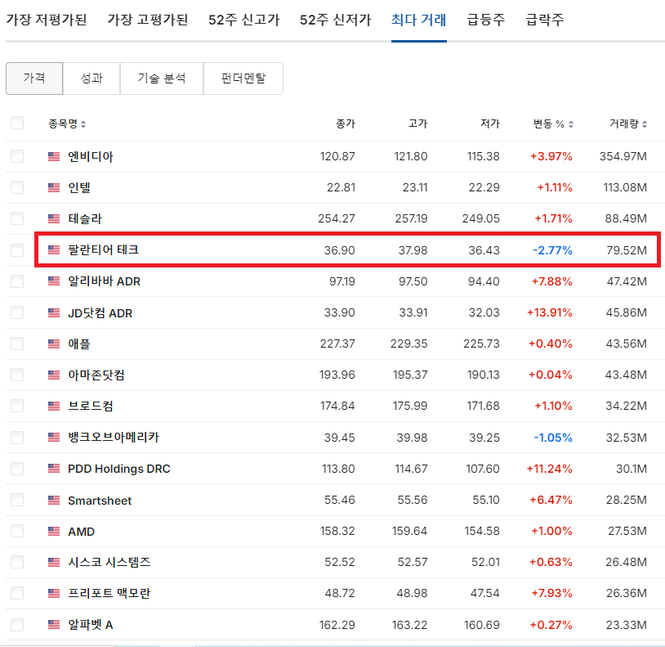665x647 pixels.
Task: Check the box for 시스코 시스템즈
Action: 17,562
